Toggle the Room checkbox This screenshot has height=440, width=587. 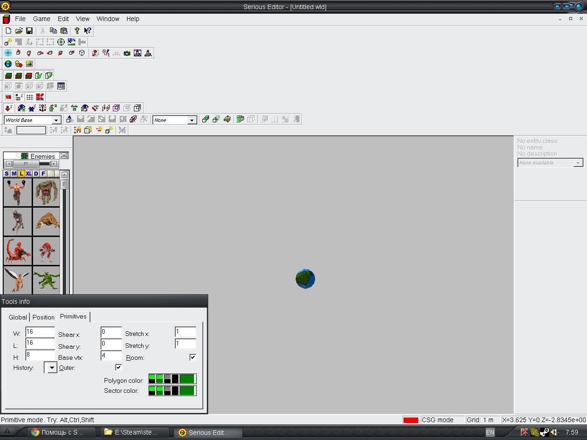pos(193,357)
